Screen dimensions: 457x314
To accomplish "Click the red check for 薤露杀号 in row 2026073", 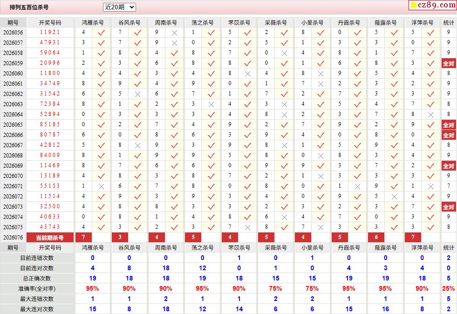I will [394, 207].
